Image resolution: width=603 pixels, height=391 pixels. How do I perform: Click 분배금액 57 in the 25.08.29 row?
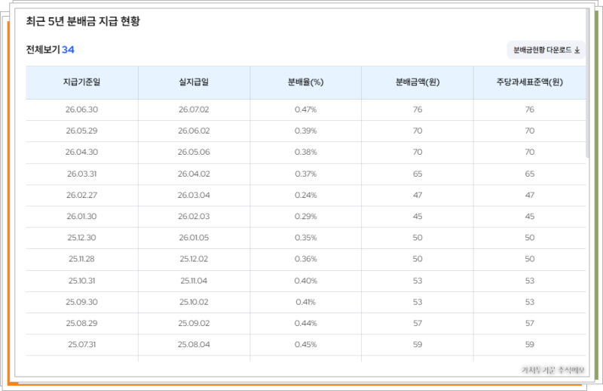coord(418,323)
